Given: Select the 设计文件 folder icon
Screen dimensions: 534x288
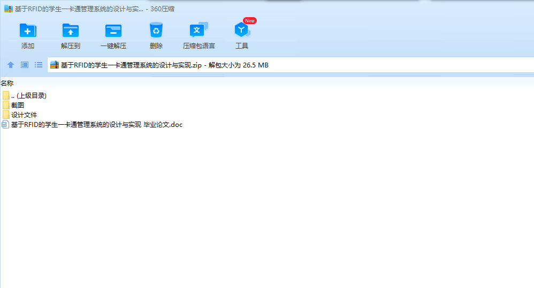Looking at the screenshot, I should click(x=6, y=115).
